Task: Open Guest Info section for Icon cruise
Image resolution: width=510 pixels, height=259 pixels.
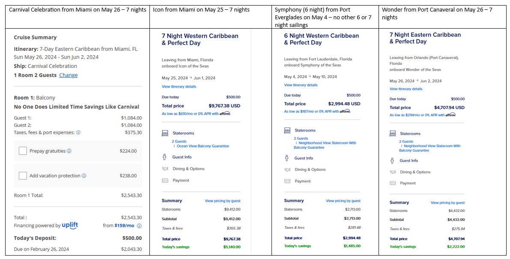Action: point(182,157)
